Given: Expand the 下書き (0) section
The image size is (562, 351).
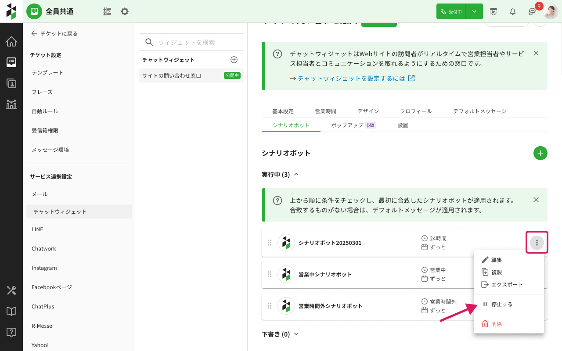Looking at the screenshot, I should point(296,334).
